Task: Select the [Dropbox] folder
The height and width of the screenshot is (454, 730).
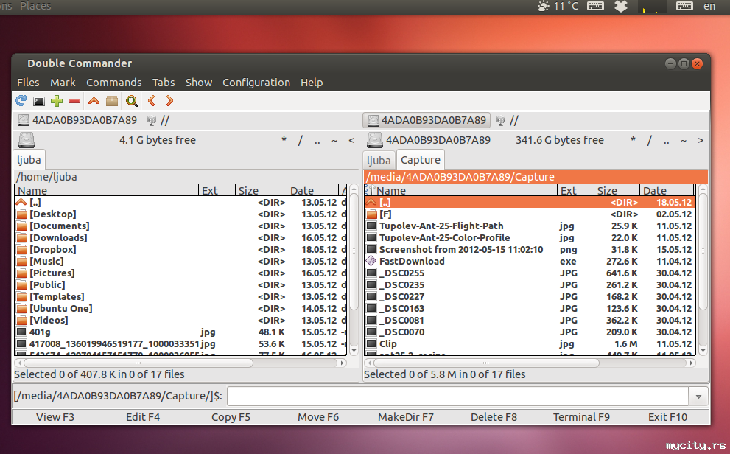Action: pyautogui.click(x=53, y=249)
